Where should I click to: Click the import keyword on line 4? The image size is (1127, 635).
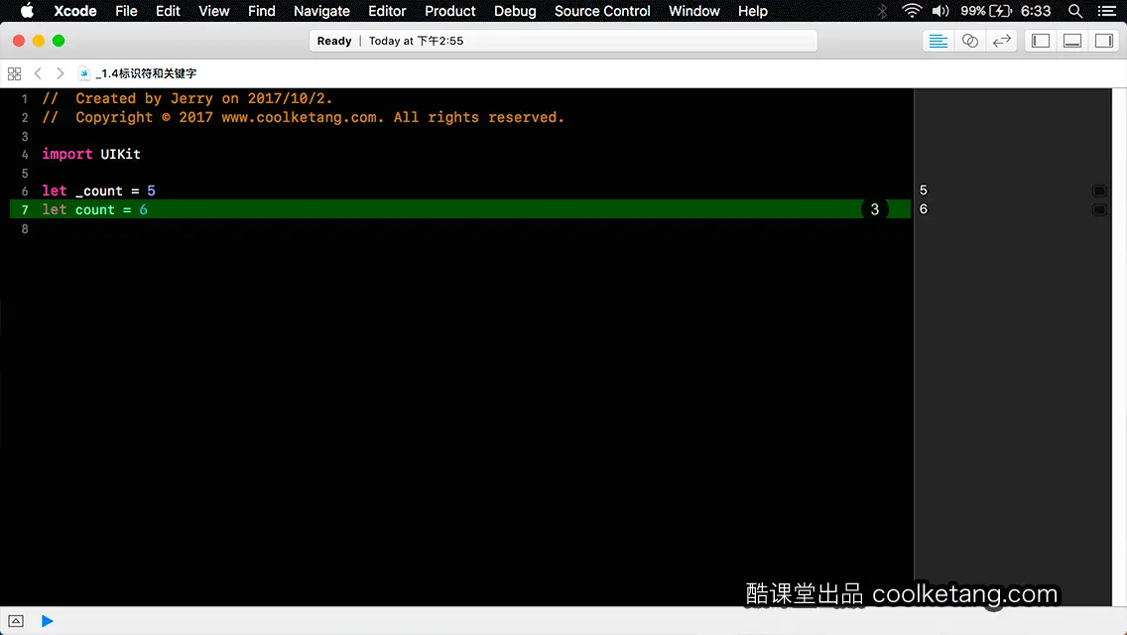coord(66,154)
